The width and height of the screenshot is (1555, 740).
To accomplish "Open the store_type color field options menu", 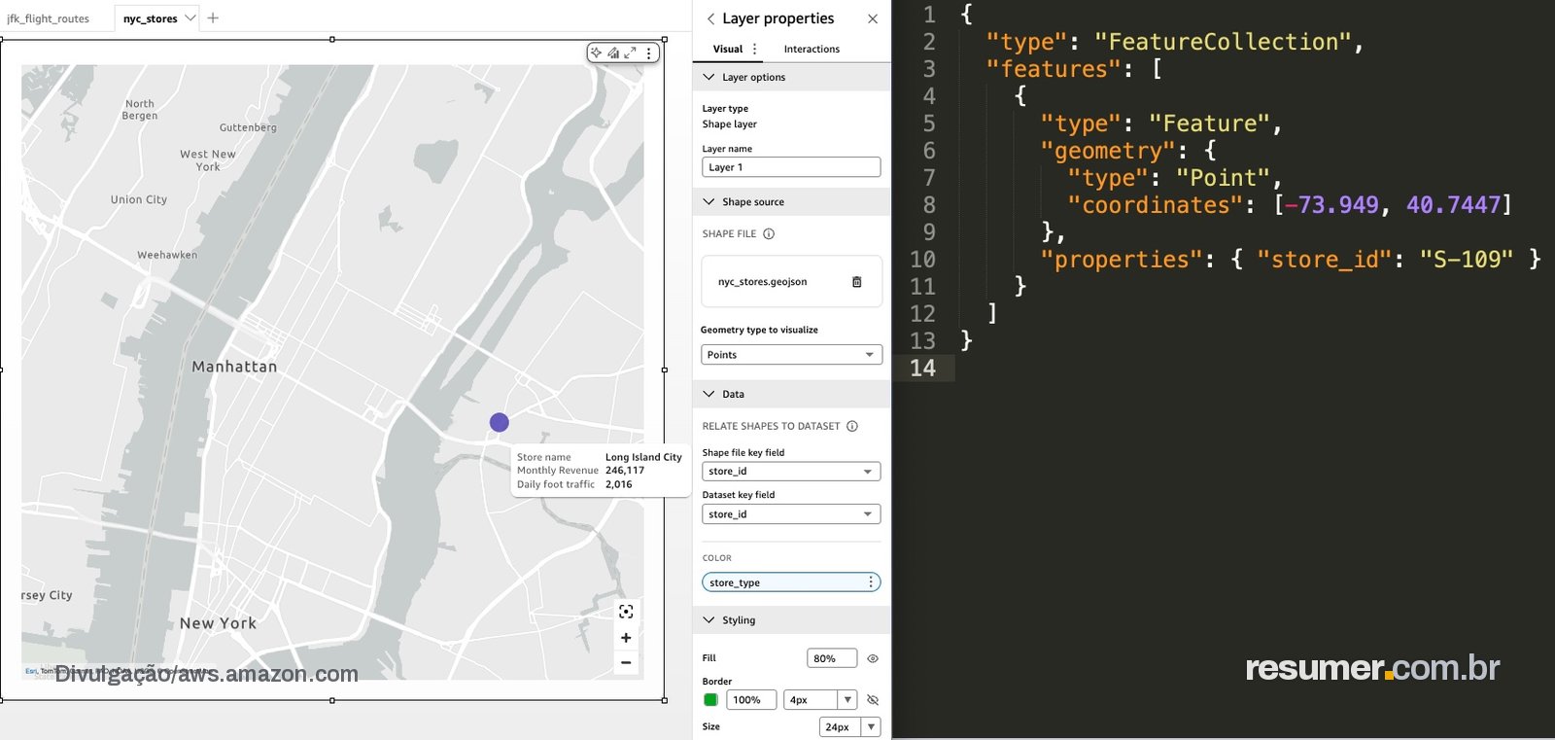I will [x=871, y=582].
